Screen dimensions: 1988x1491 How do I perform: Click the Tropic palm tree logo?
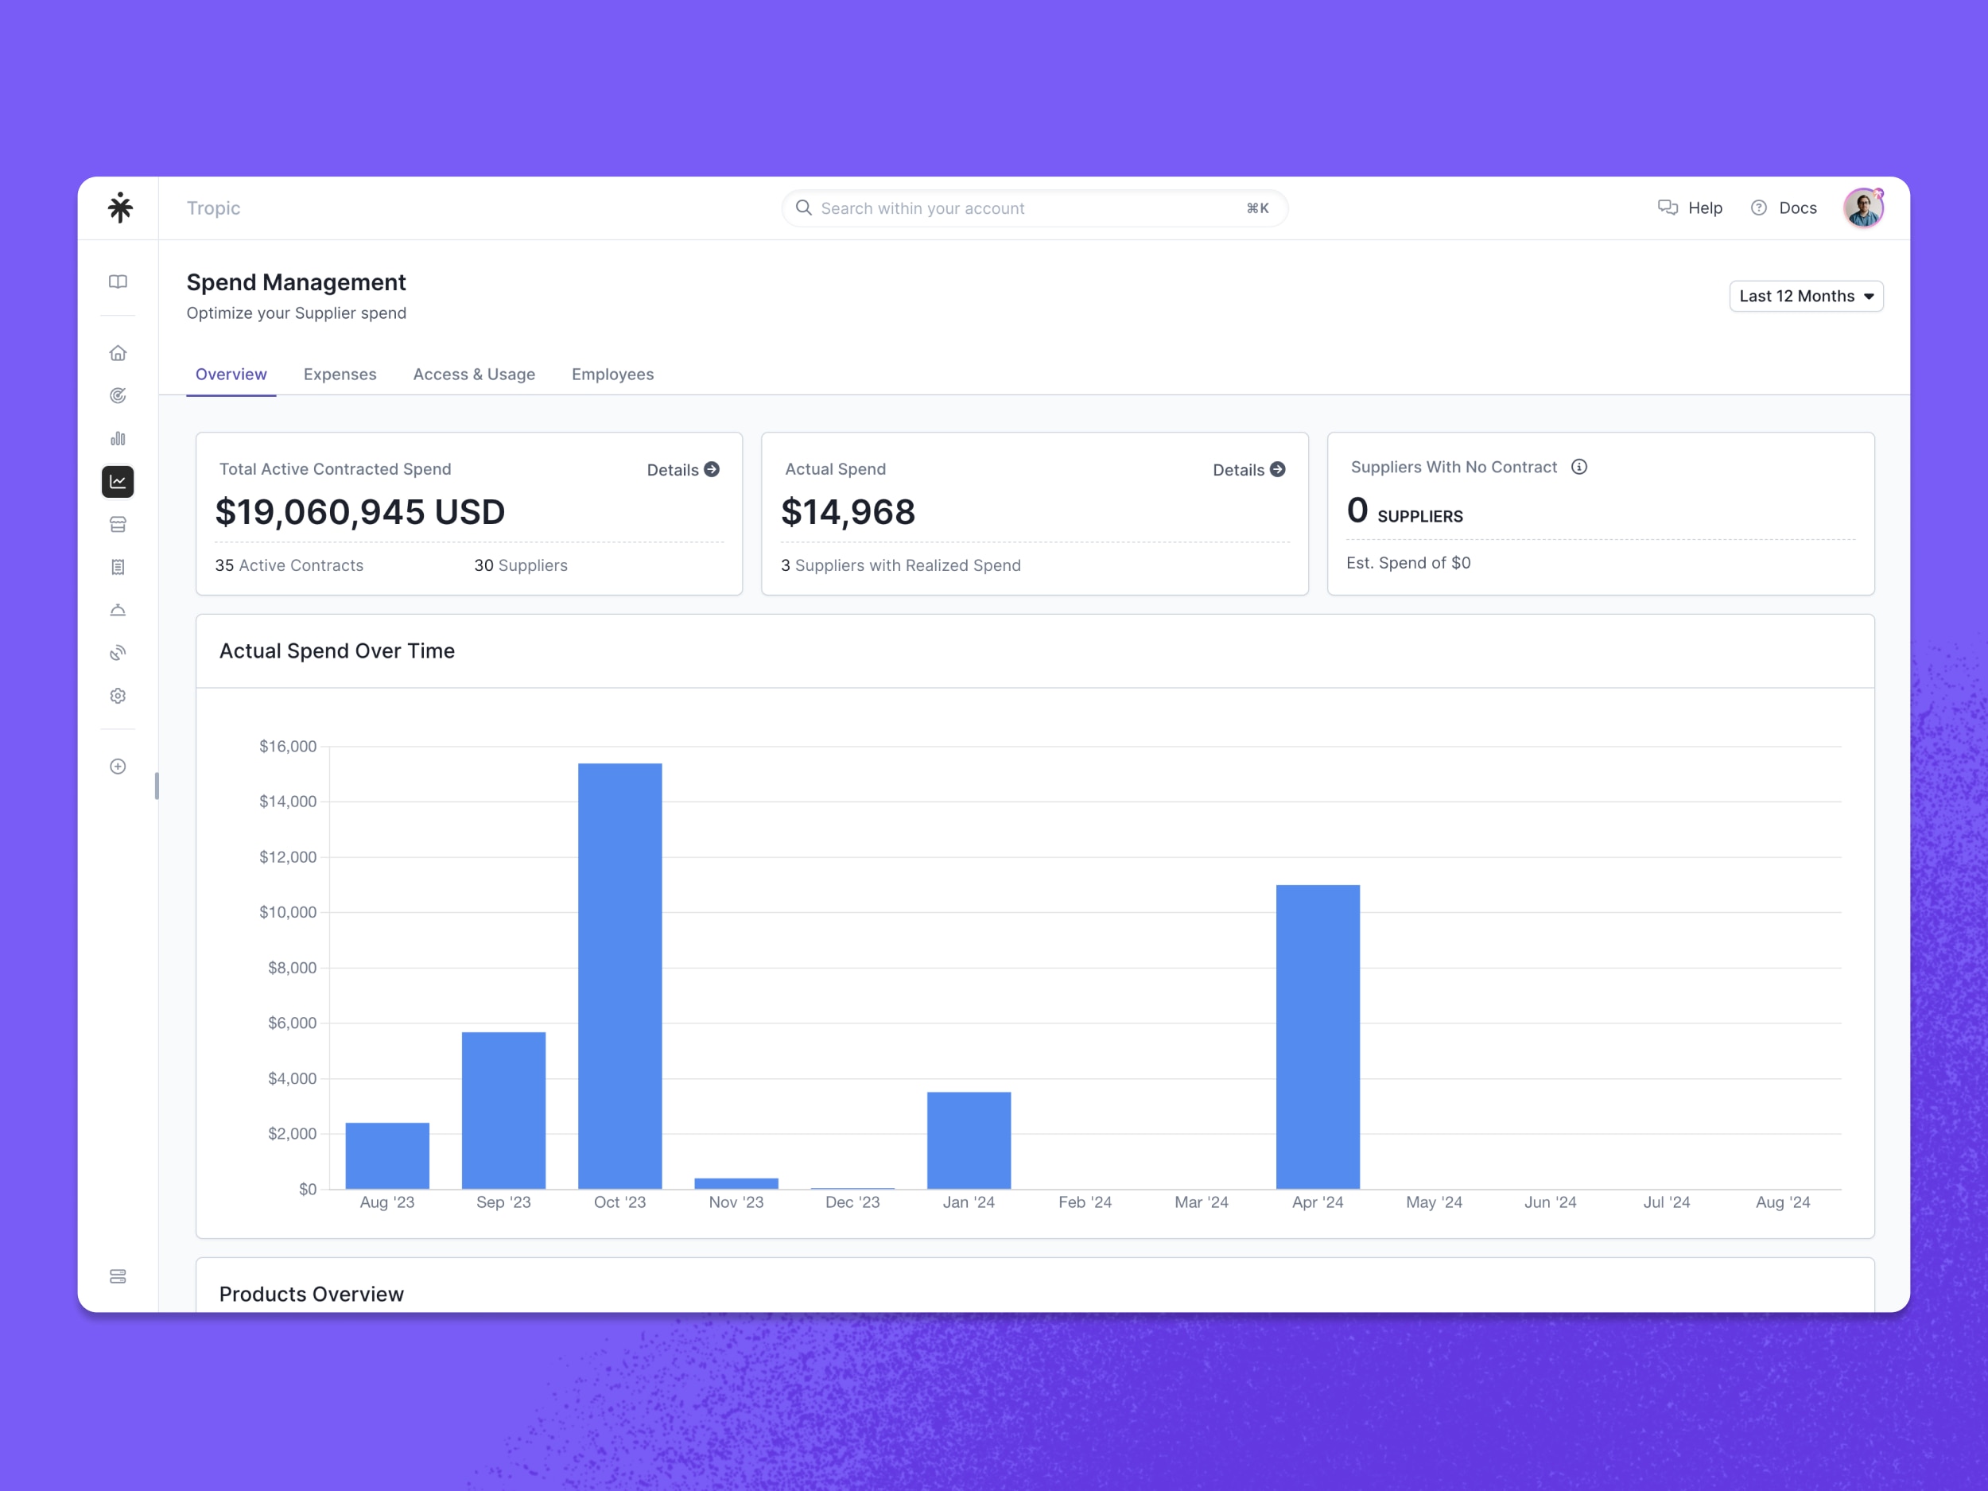tap(119, 208)
